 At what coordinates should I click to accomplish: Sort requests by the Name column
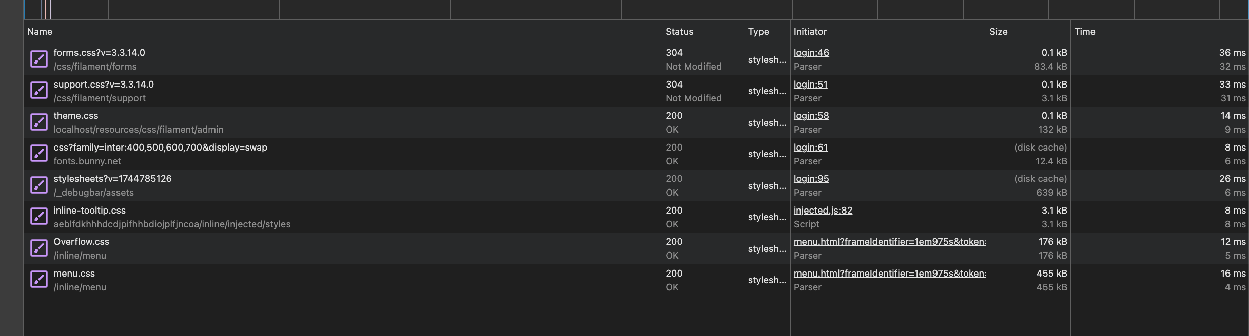coord(40,32)
